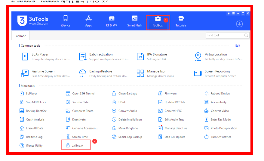Viewport: 264px width, 161px height.
Task: Open Convert Audio tool
Action: [x=124, y=111]
